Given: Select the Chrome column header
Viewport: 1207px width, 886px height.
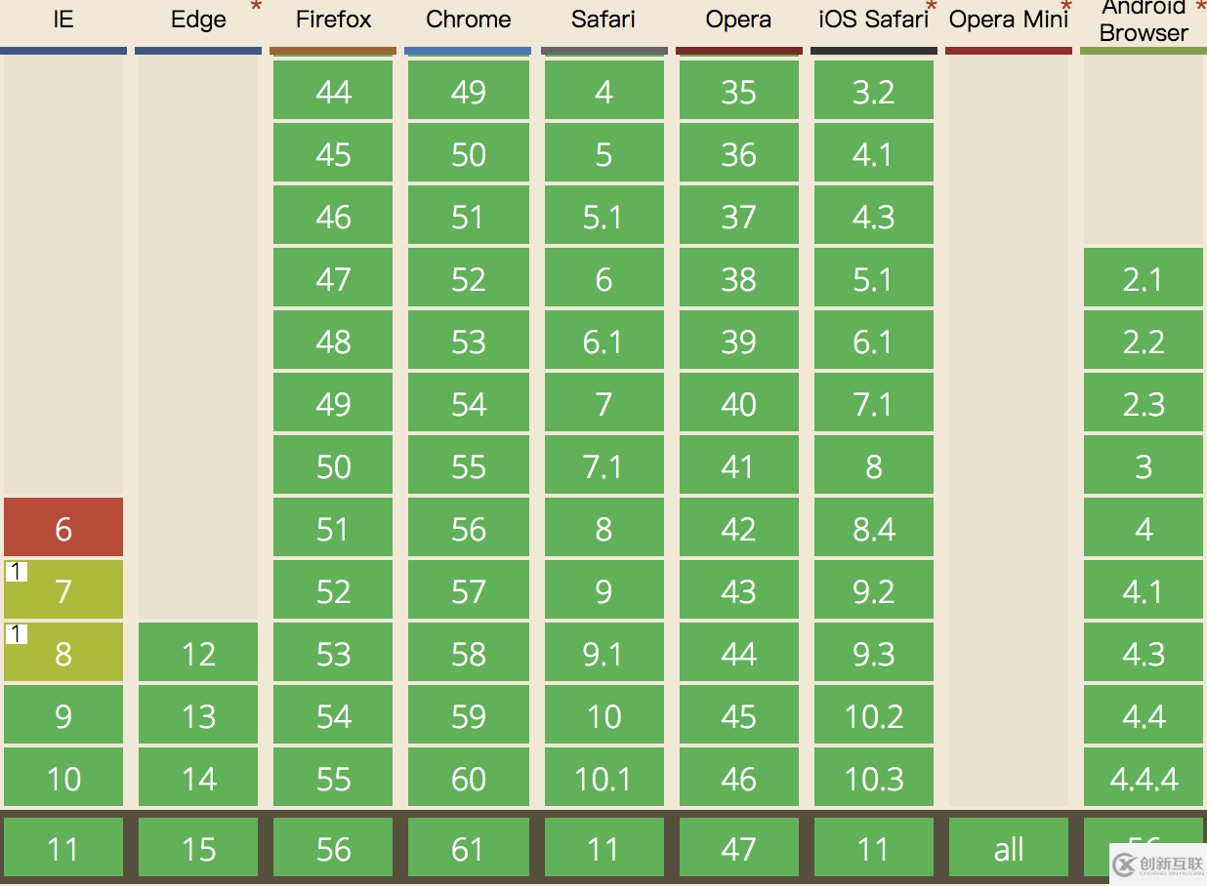Looking at the screenshot, I should 468,20.
